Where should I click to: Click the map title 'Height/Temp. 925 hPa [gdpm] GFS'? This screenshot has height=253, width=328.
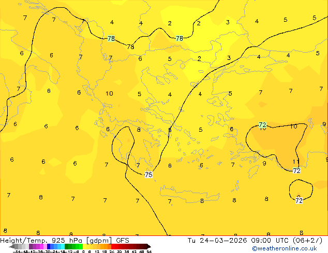point(65,240)
